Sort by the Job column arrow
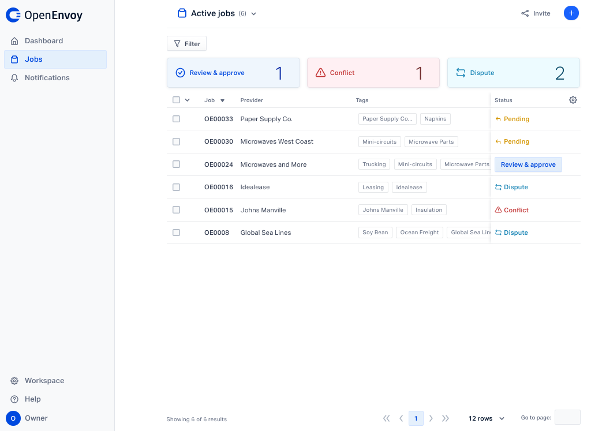The height and width of the screenshot is (431, 606). point(223,100)
